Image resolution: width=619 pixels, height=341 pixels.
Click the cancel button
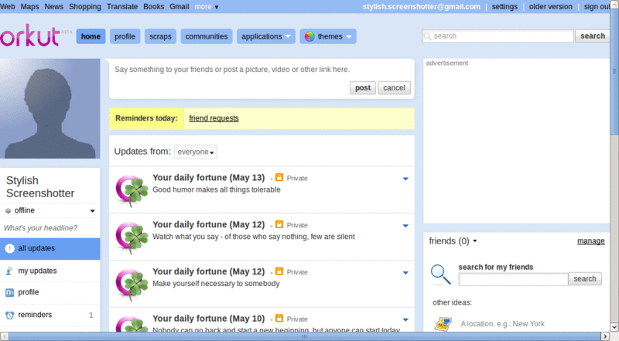(x=394, y=87)
